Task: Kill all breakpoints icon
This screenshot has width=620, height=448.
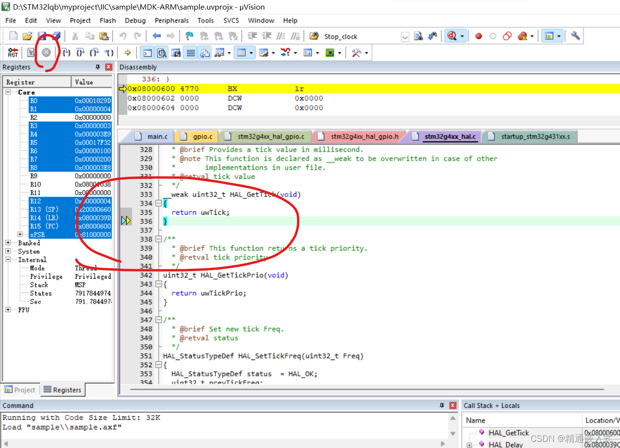Action: [x=522, y=36]
